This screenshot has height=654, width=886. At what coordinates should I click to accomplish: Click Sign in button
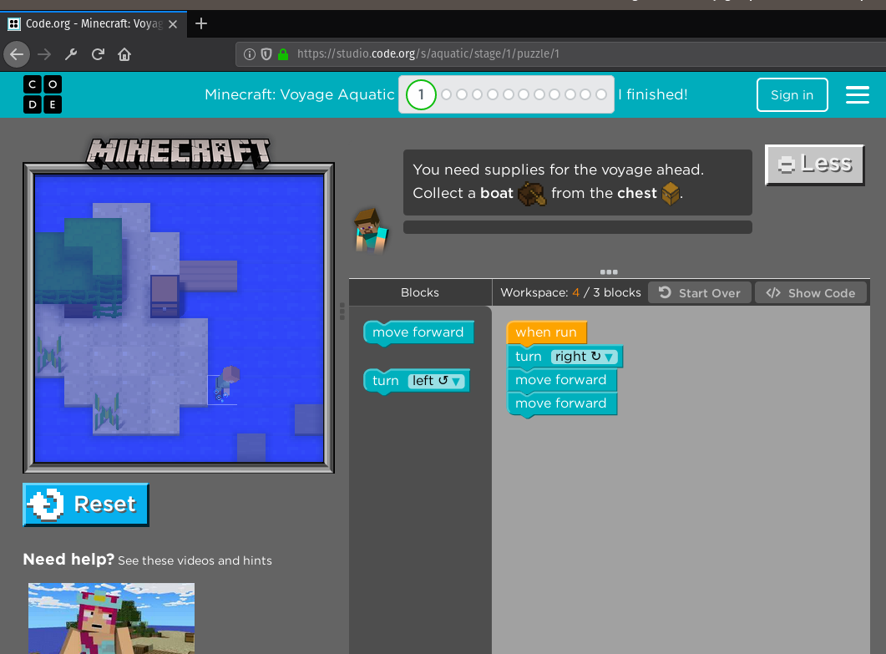pyautogui.click(x=792, y=95)
